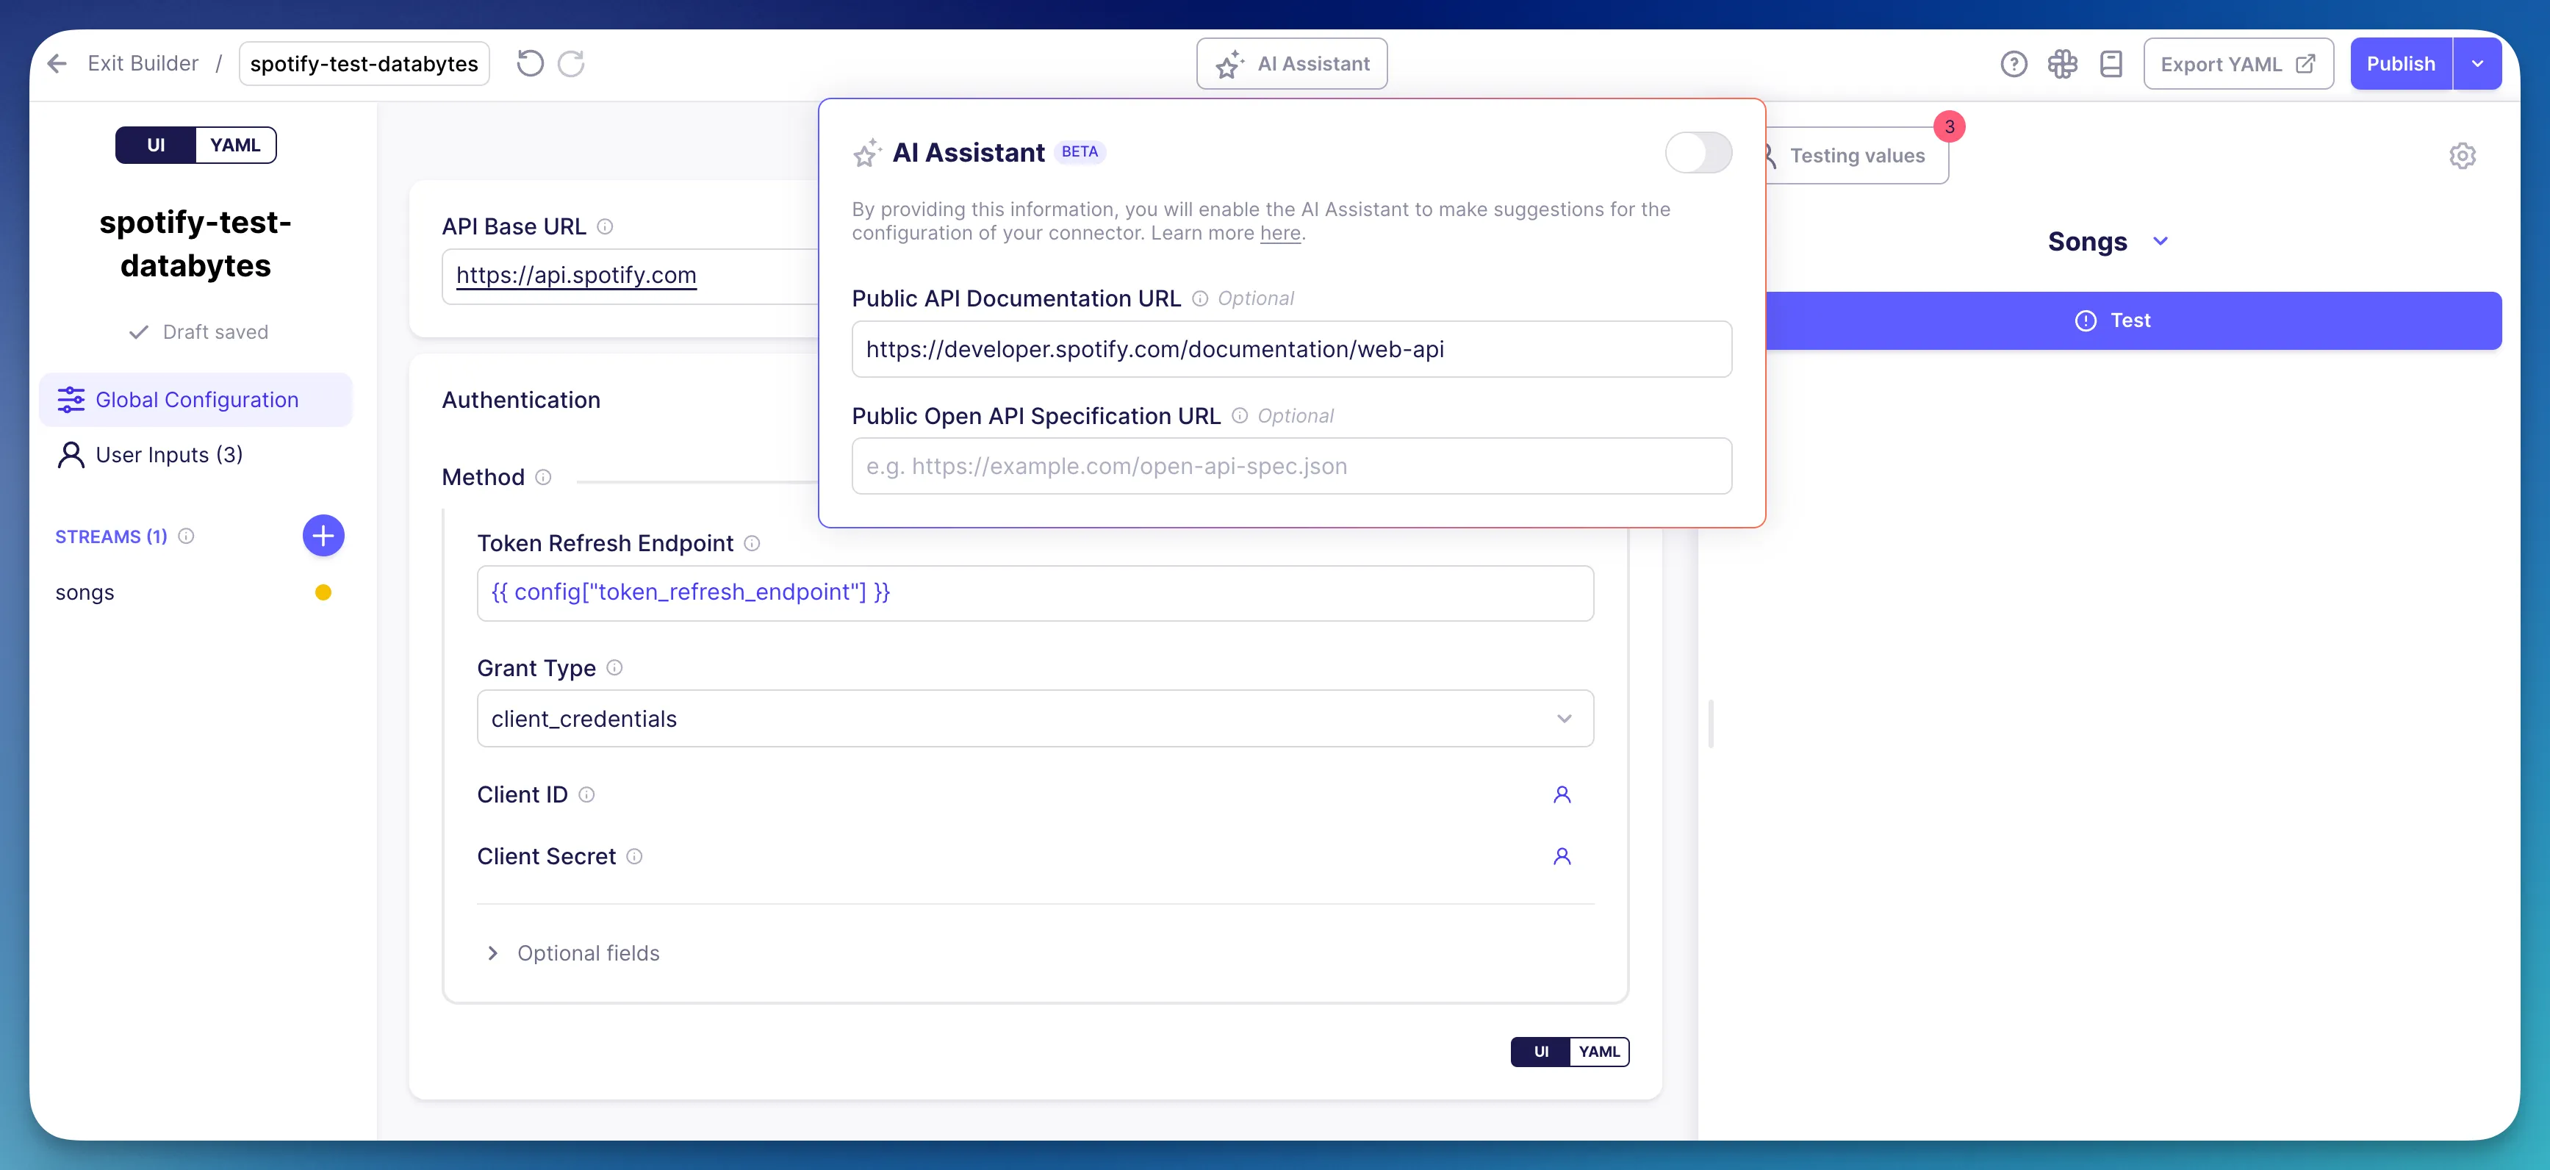
Task: Open the Slack community icon
Action: 2062,65
